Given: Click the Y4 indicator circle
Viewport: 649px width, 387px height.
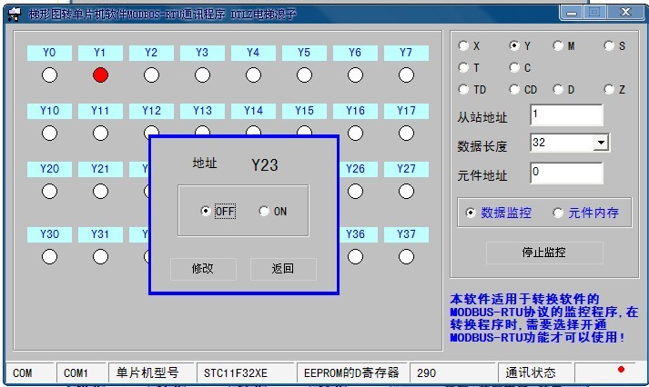Looking at the screenshot, I should click(253, 74).
